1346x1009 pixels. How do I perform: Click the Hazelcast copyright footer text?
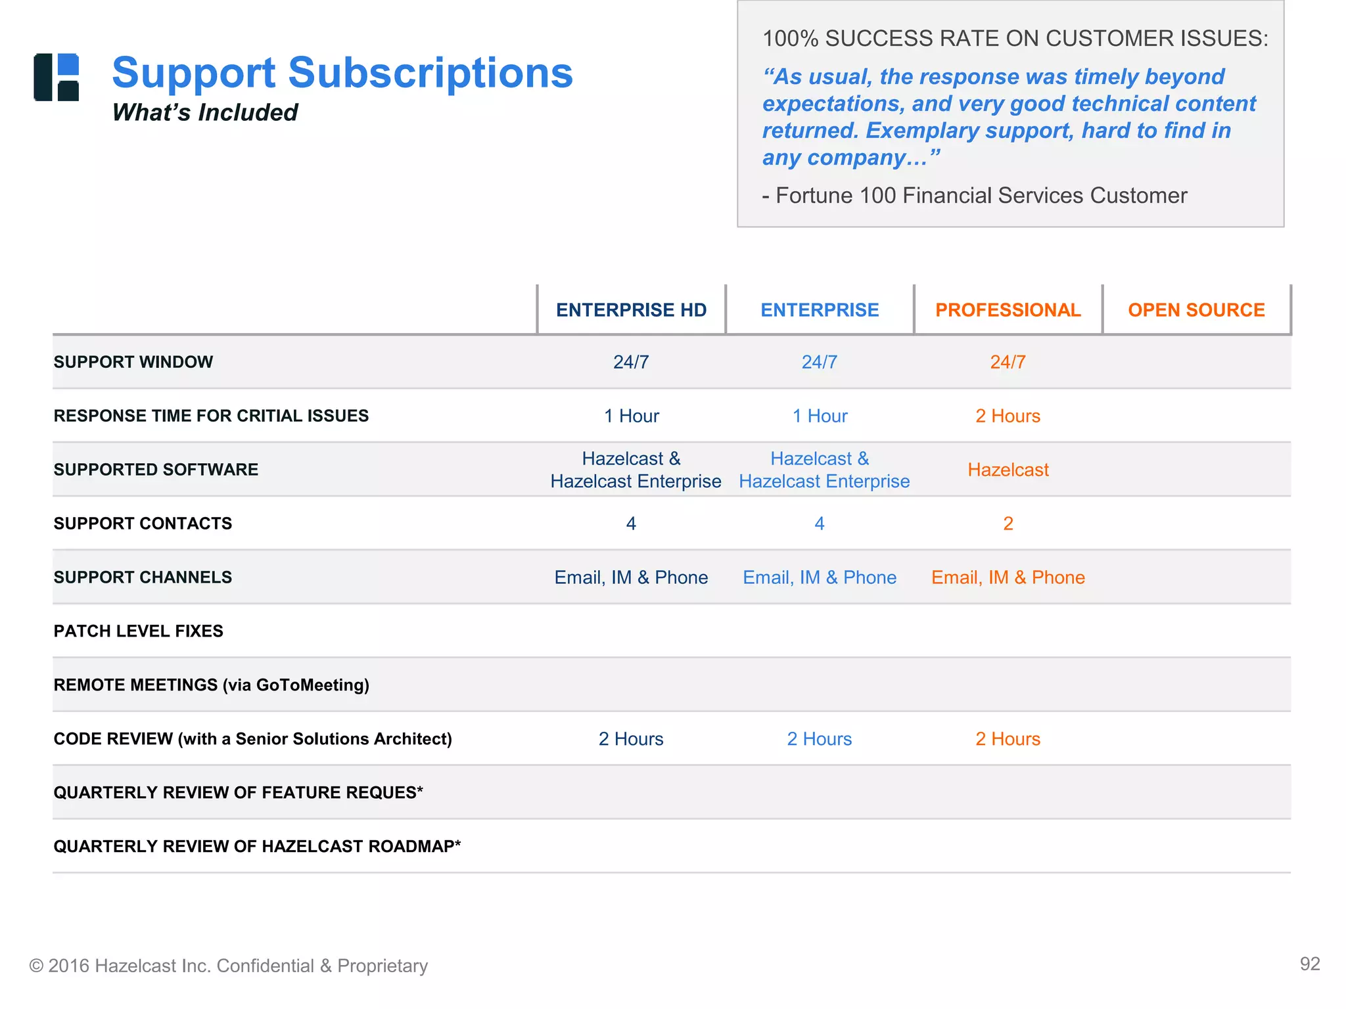pos(228,966)
